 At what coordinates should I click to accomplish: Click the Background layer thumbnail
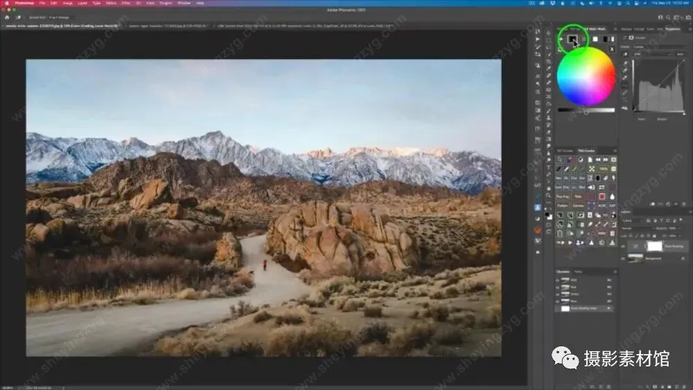pyautogui.click(x=636, y=258)
